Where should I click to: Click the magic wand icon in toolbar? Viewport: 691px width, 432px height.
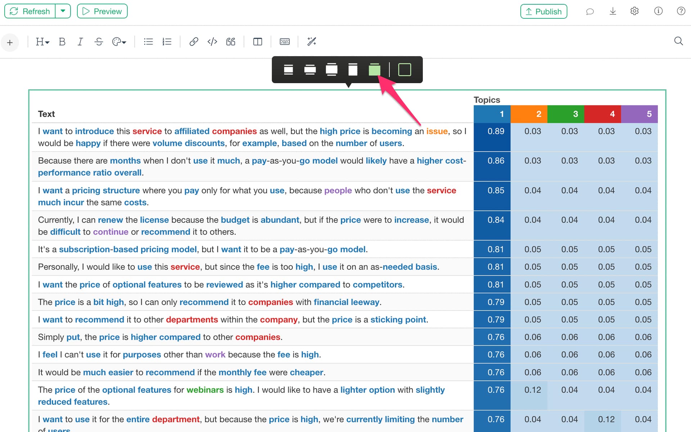312,42
